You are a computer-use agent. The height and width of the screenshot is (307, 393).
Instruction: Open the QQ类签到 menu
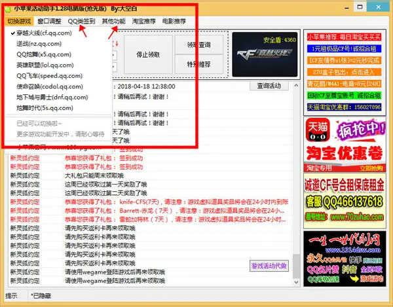(x=81, y=22)
